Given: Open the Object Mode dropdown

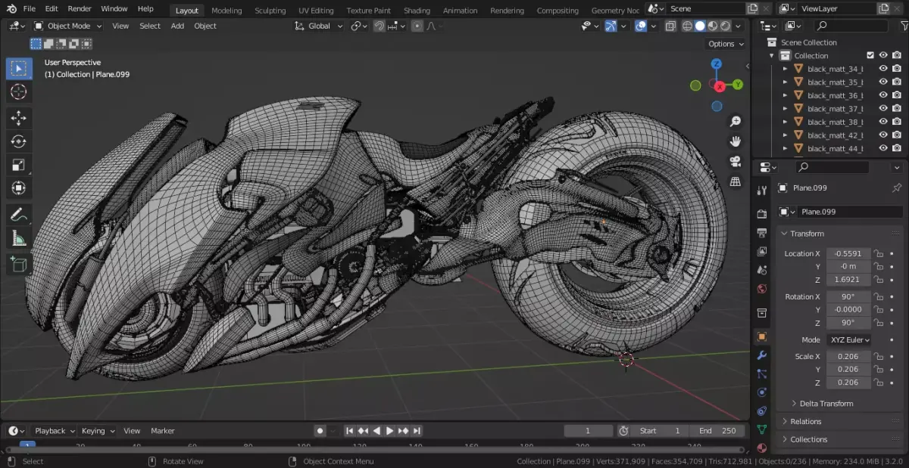Looking at the screenshot, I should 68,26.
